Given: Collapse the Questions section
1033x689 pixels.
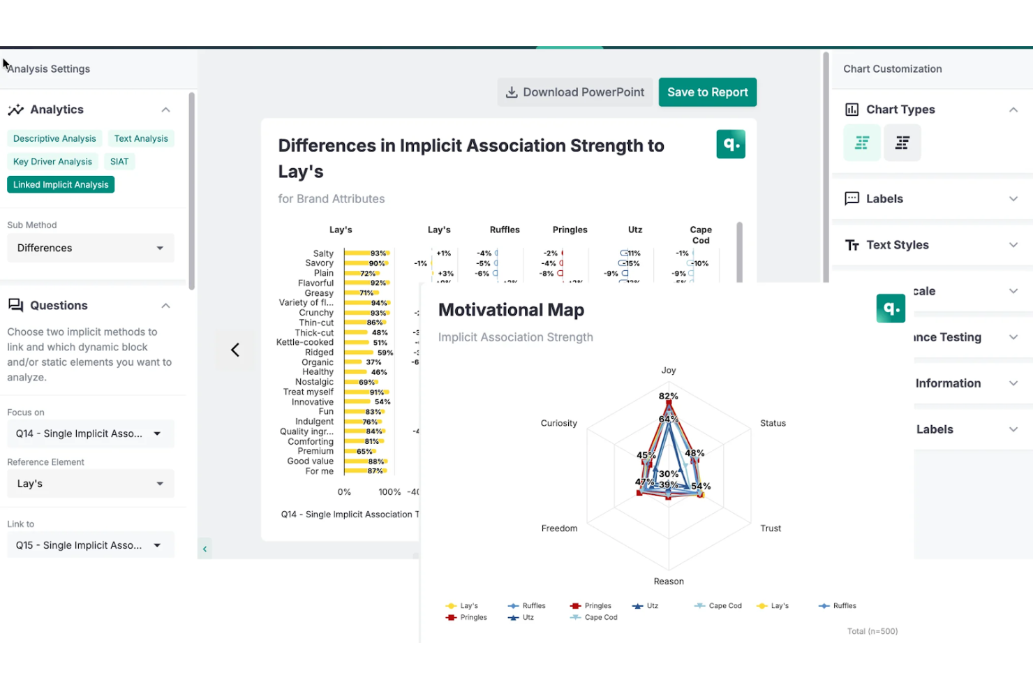Looking at the screenshot, I should [165, 306].
